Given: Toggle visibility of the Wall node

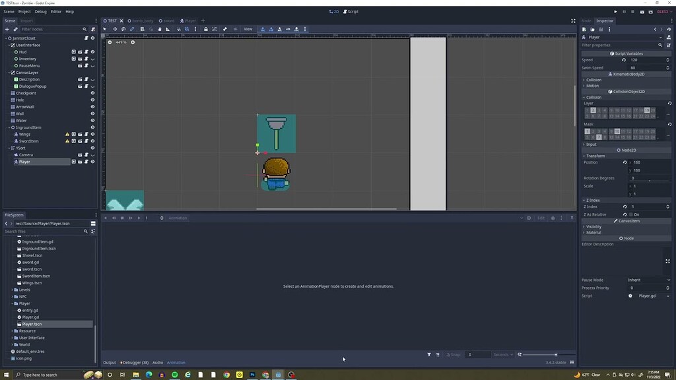Looking at the screenshot, I should coord(92,113).
